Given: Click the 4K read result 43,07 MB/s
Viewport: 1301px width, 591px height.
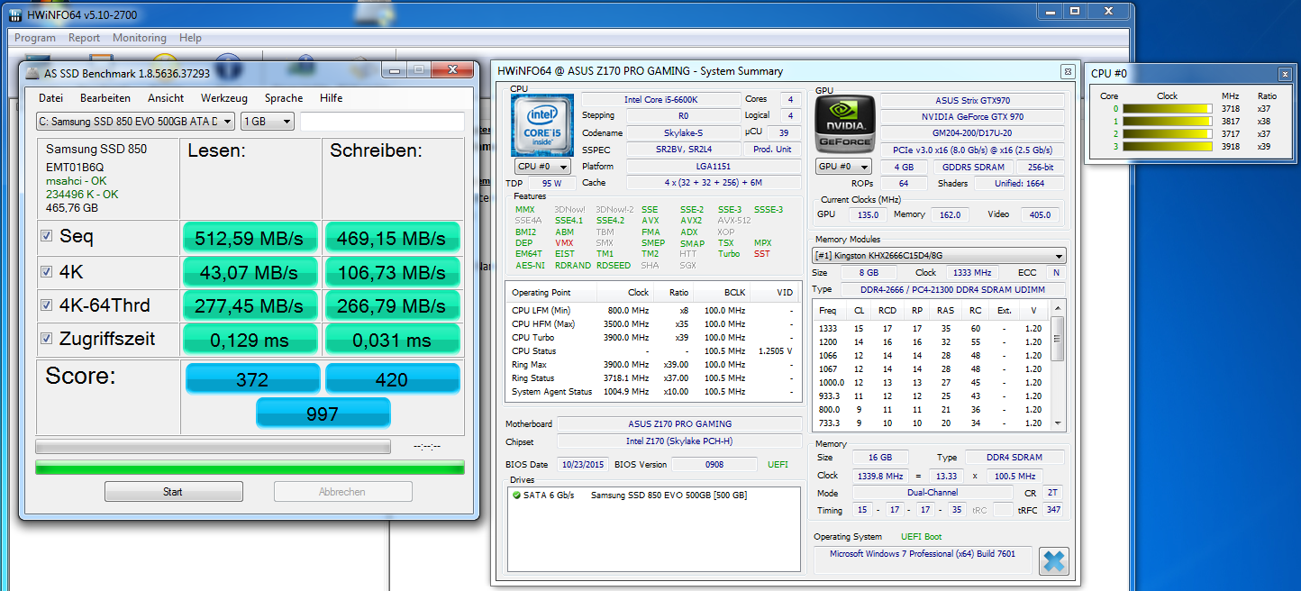Looking at the screenshot, I should 250,272.
